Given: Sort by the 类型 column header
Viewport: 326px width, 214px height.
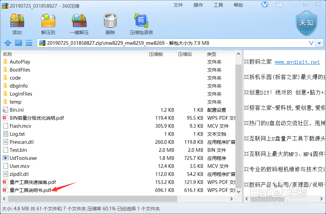Looking at the screenshot, I should 220,54.
